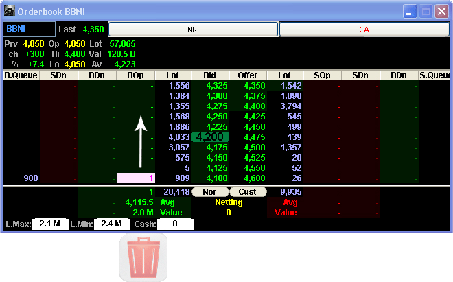Close the Orderbook BBNI window
Viewport: 453px width, 282px height.
(x=442, y=12)
